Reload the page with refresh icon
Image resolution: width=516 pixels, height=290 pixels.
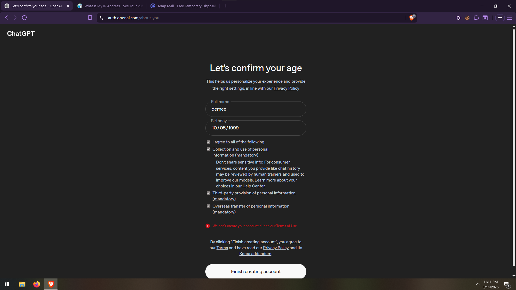(24, 18)
